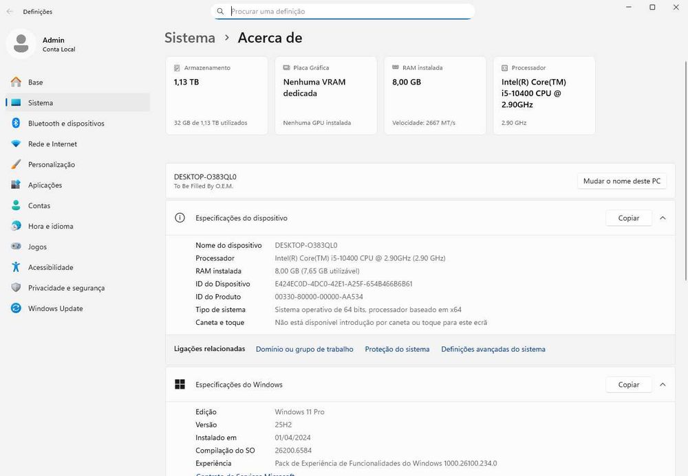Click the Base home icon
The image size is (688, 476).
pyautogui.click(x=16, y=82)
